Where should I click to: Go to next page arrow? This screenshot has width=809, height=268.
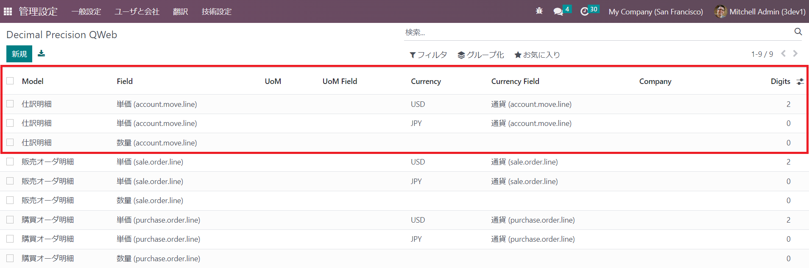(795, 53)
